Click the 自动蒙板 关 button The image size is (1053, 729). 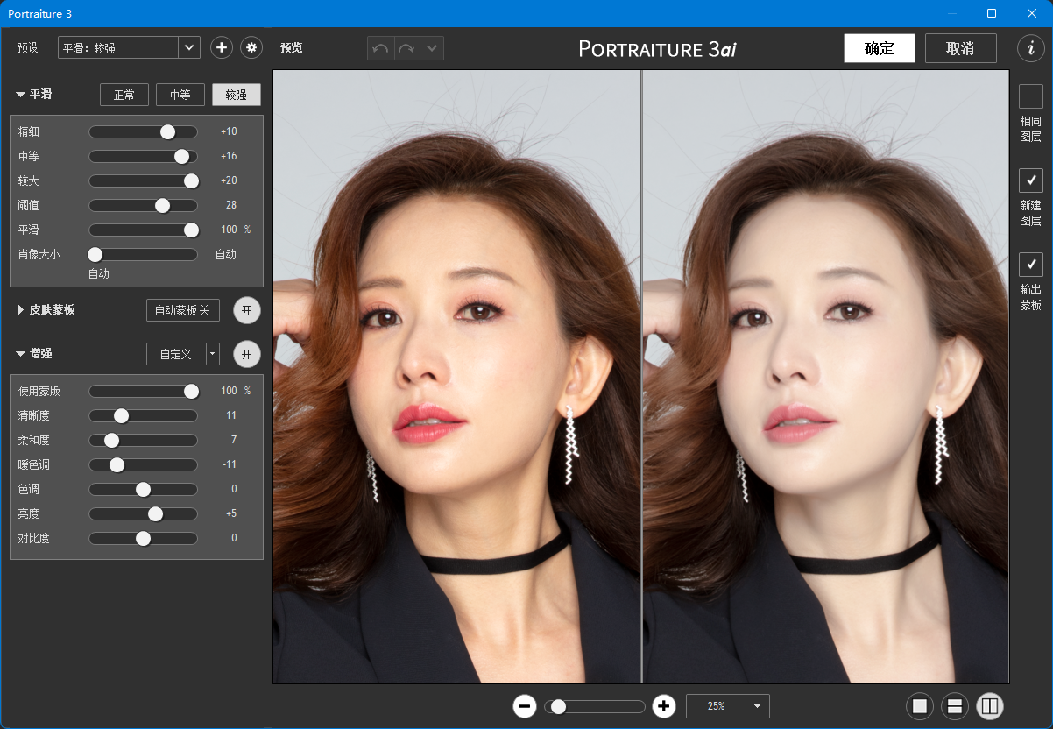[183, 310]
